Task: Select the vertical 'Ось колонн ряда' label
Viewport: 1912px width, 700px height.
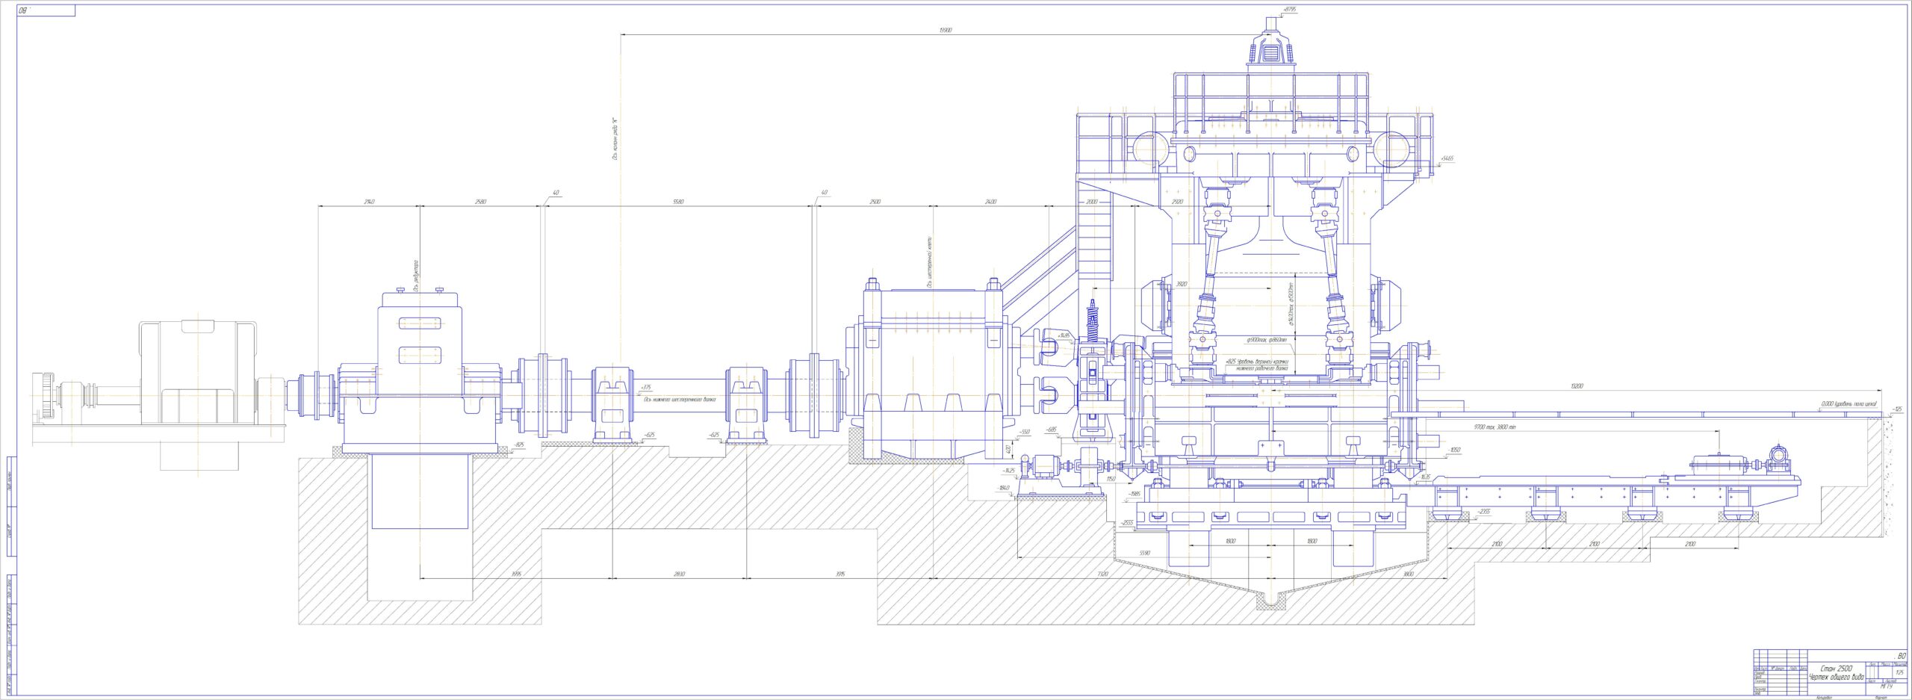Action: (615, 139)
